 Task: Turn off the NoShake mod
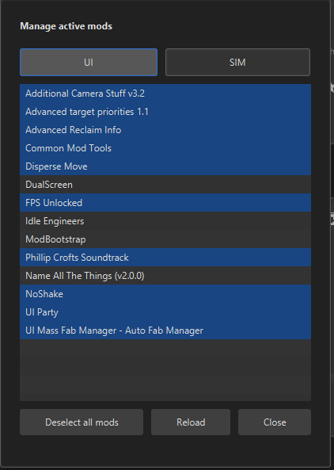[165, 294]
